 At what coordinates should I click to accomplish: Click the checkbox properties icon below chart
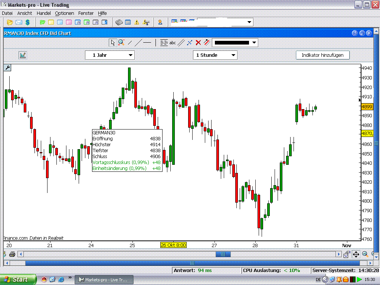[347, 255]
